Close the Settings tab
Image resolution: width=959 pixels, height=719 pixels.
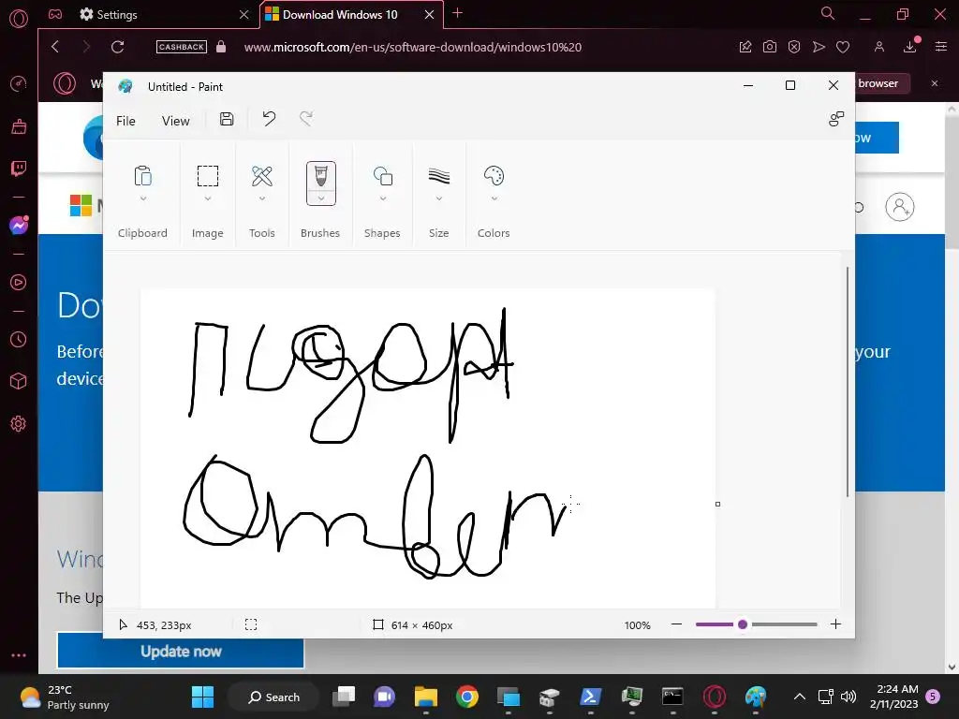(244, 14)
